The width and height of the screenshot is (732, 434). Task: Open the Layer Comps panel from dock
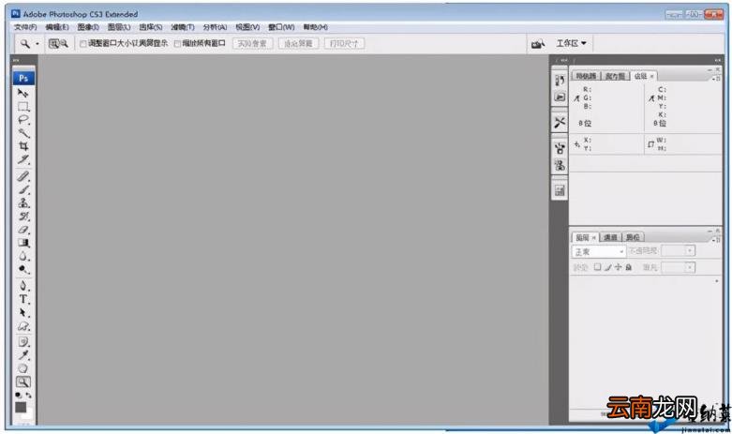pos(560,190)
